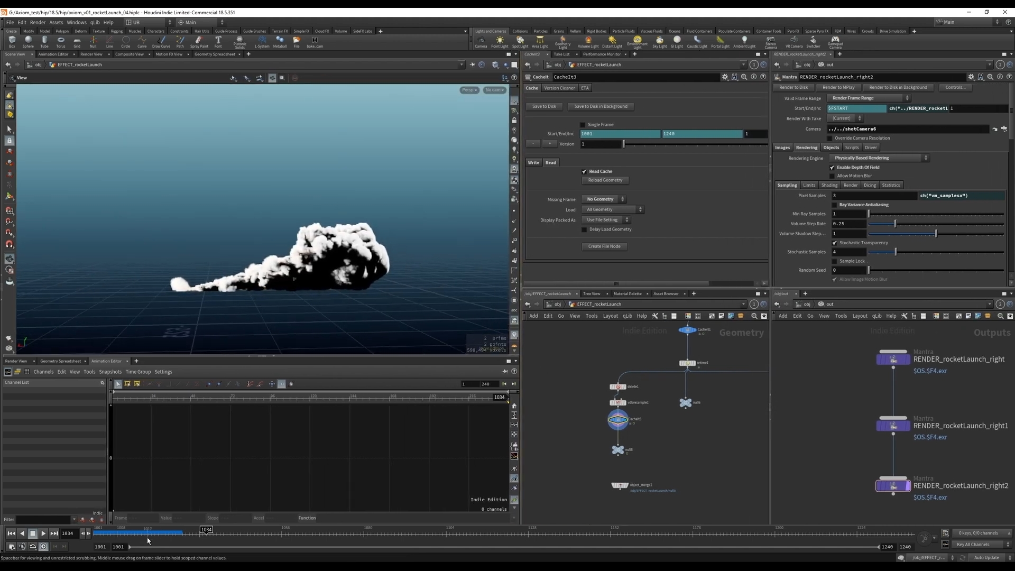Switch to the Objects tab
This screenshot has width=1015, height=571.
tap(831, 148)
